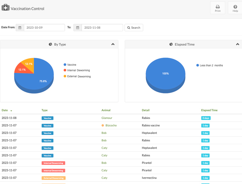Open the Help button
Viewport: 242px width, 184px height.
point(235,8)
